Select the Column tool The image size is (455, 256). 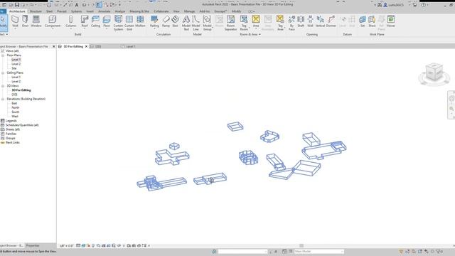tap(70, 21)
